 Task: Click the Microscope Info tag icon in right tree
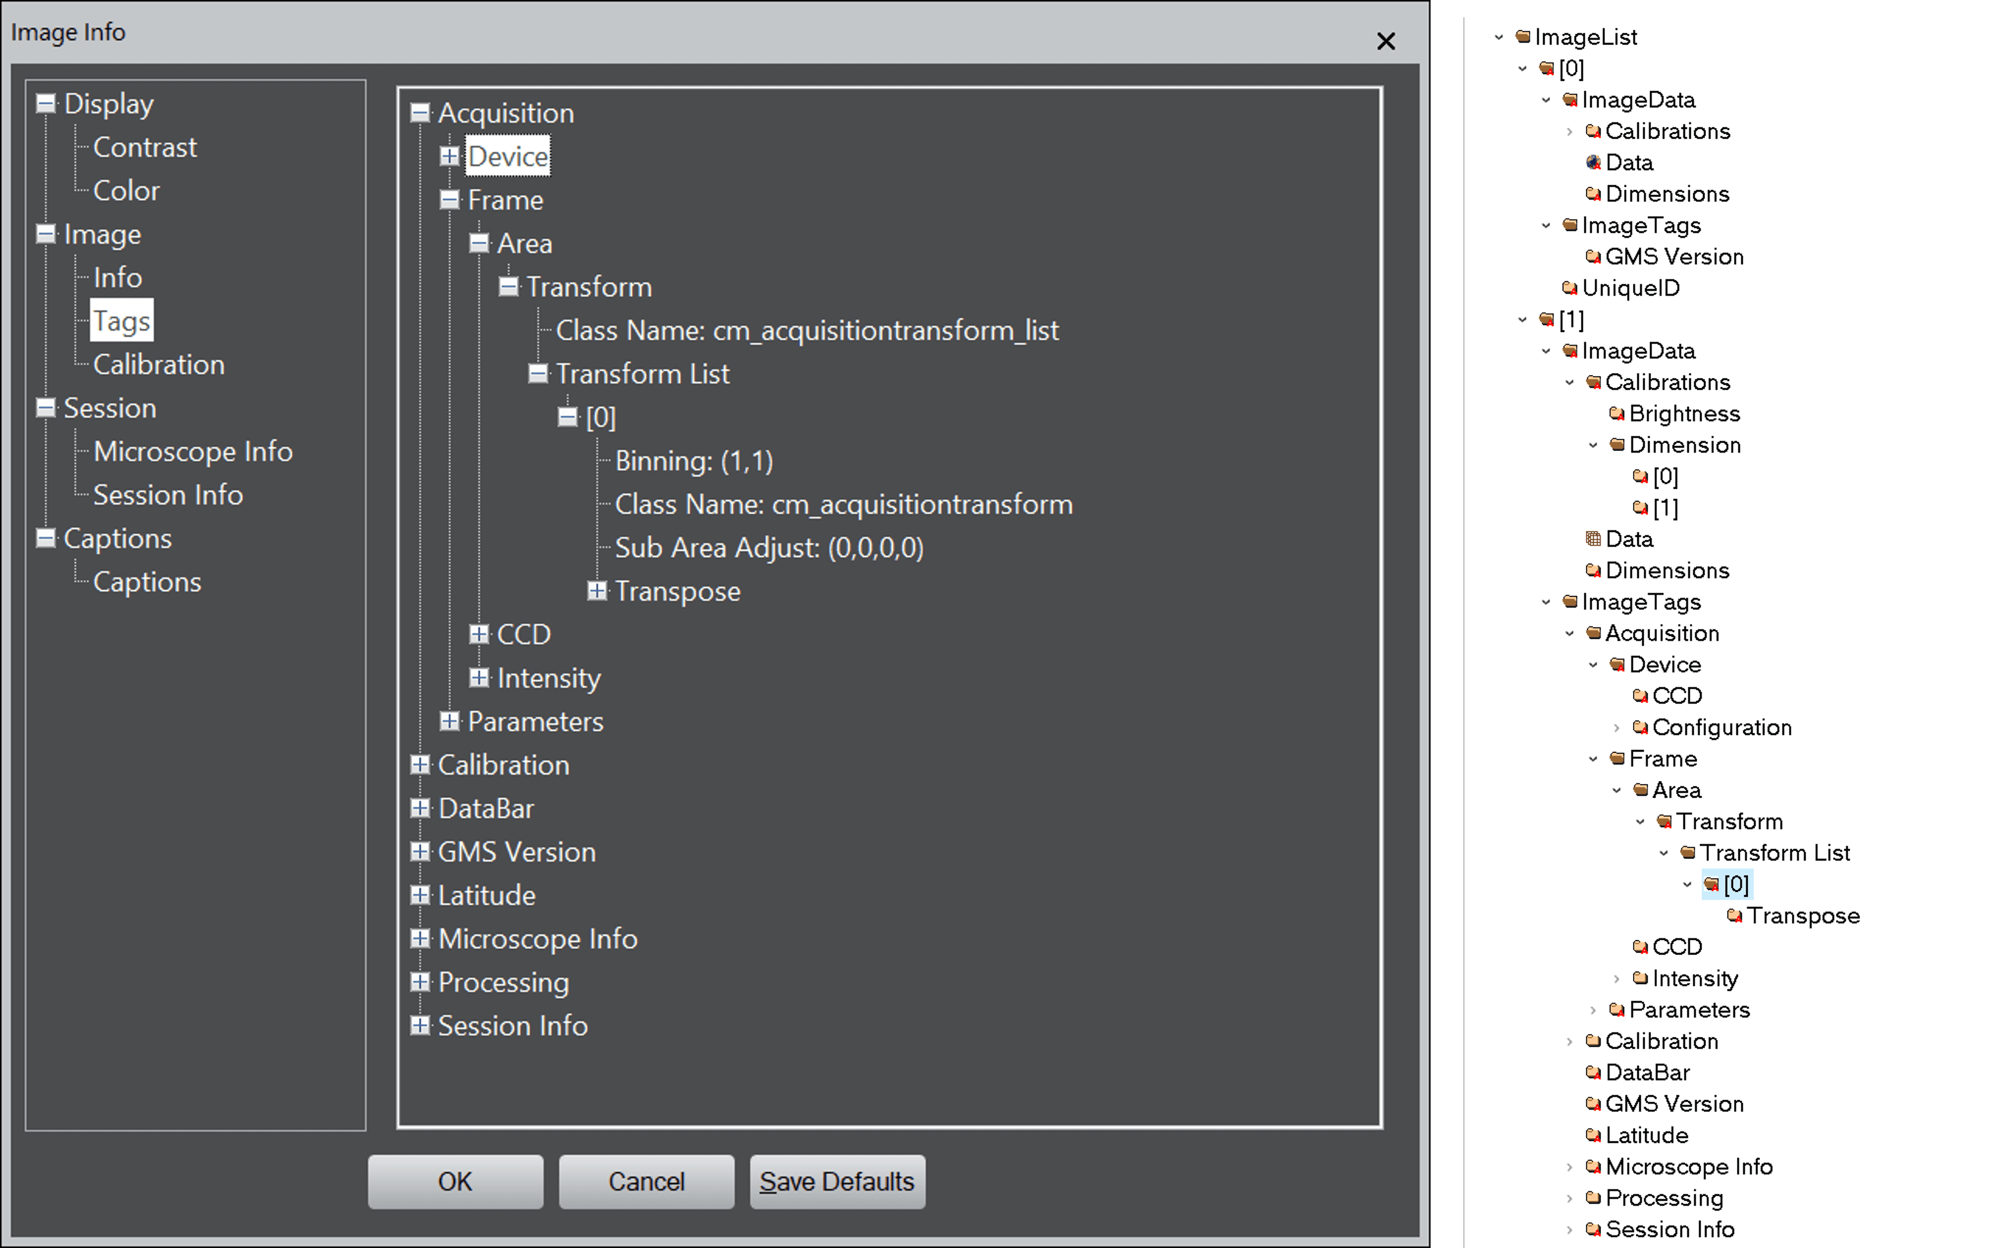[x=1594, y=1166]
